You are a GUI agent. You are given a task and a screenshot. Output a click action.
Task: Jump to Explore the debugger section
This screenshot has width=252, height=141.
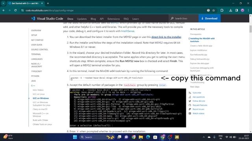tap(200, 63)
